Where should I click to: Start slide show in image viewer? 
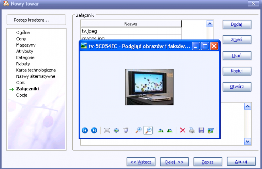(x=126, y=130)
